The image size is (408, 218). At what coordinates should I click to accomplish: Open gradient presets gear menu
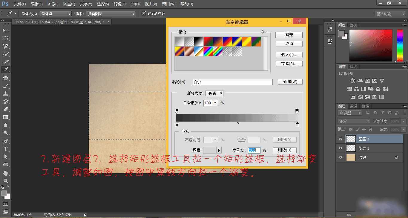point(263,32)
